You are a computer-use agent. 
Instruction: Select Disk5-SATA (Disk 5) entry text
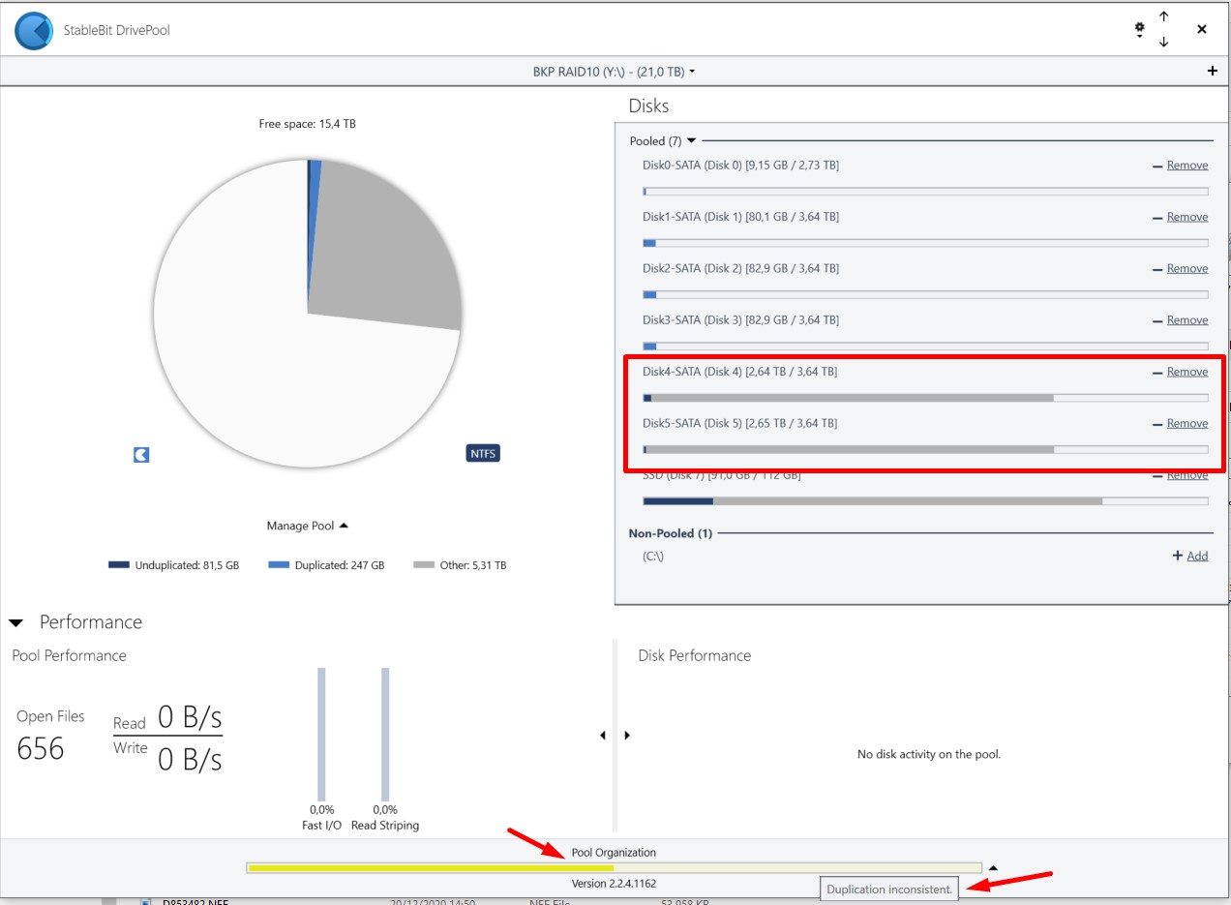pos(740,423)
